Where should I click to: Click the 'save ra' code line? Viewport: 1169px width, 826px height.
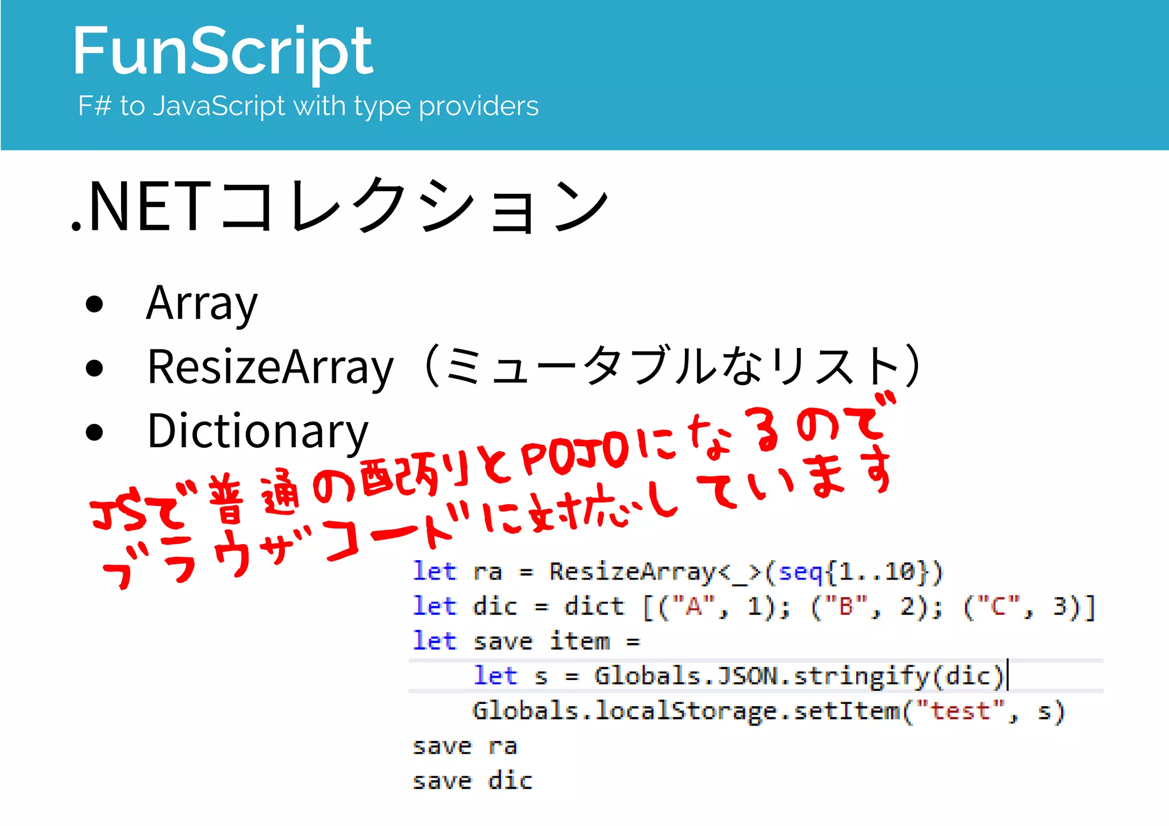click(x=465, y=746)
